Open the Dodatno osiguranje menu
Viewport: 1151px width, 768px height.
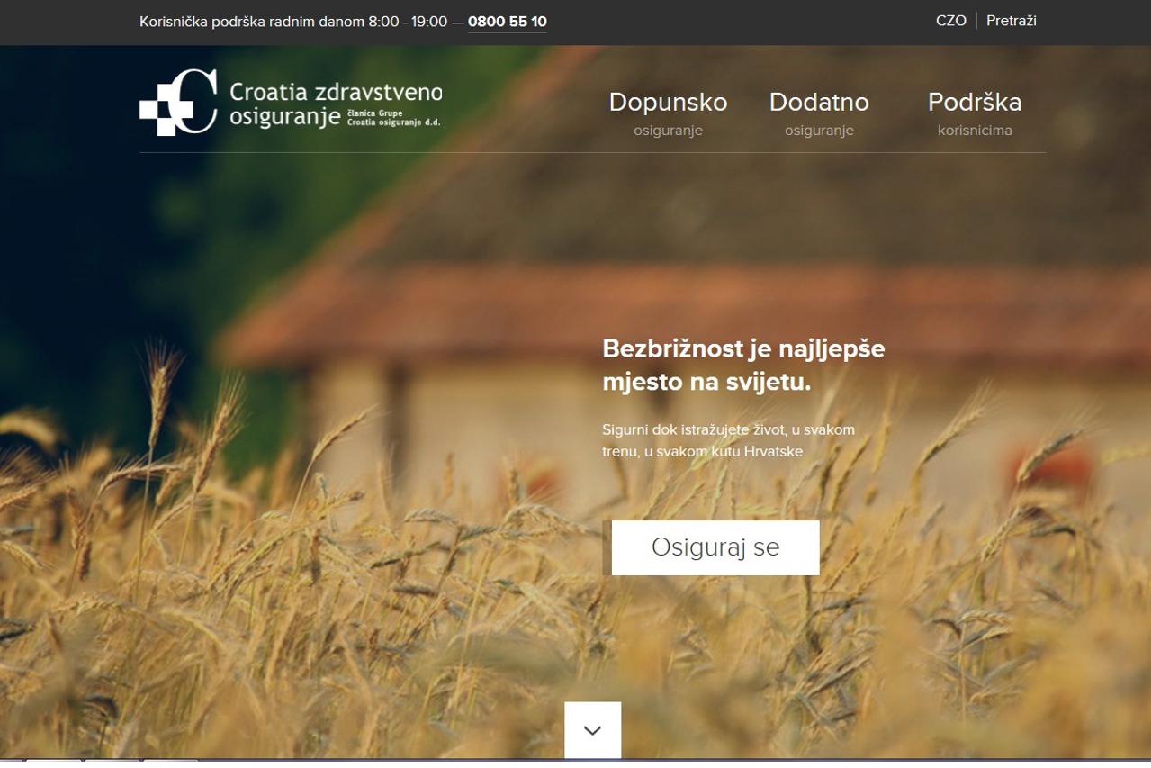pos(818,103)
